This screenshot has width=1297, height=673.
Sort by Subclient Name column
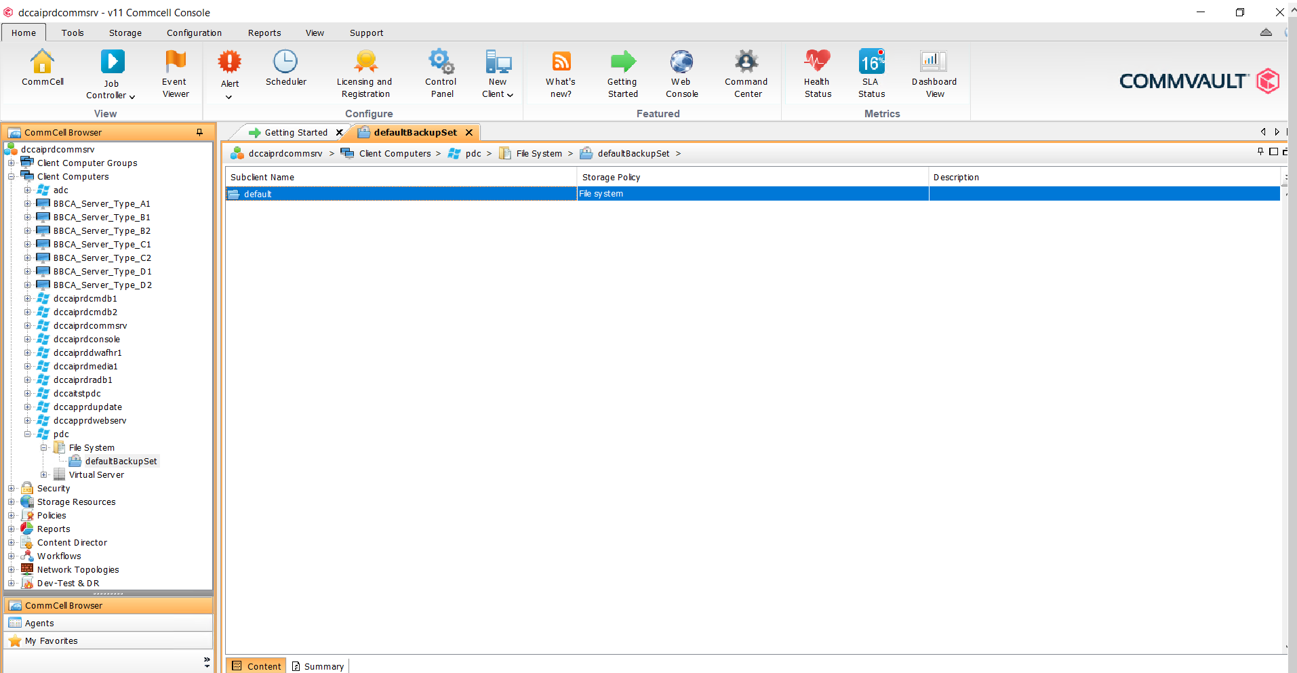401,177
